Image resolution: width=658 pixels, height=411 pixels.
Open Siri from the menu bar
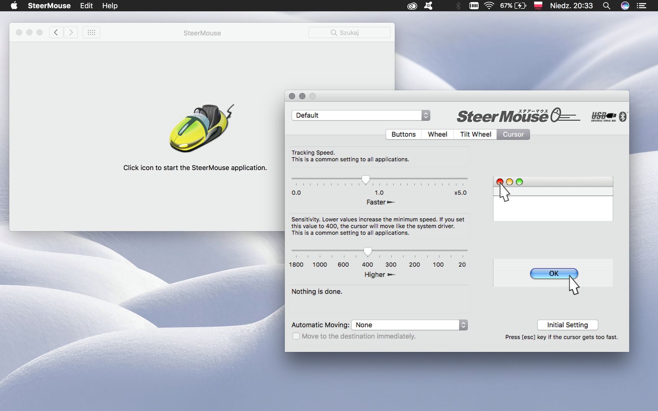(x=625, y=6)
